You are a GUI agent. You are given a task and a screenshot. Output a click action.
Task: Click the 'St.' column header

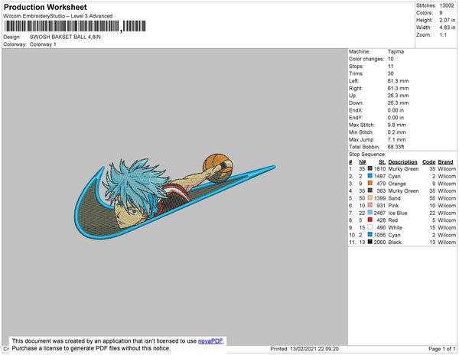(x=382, y=162)
